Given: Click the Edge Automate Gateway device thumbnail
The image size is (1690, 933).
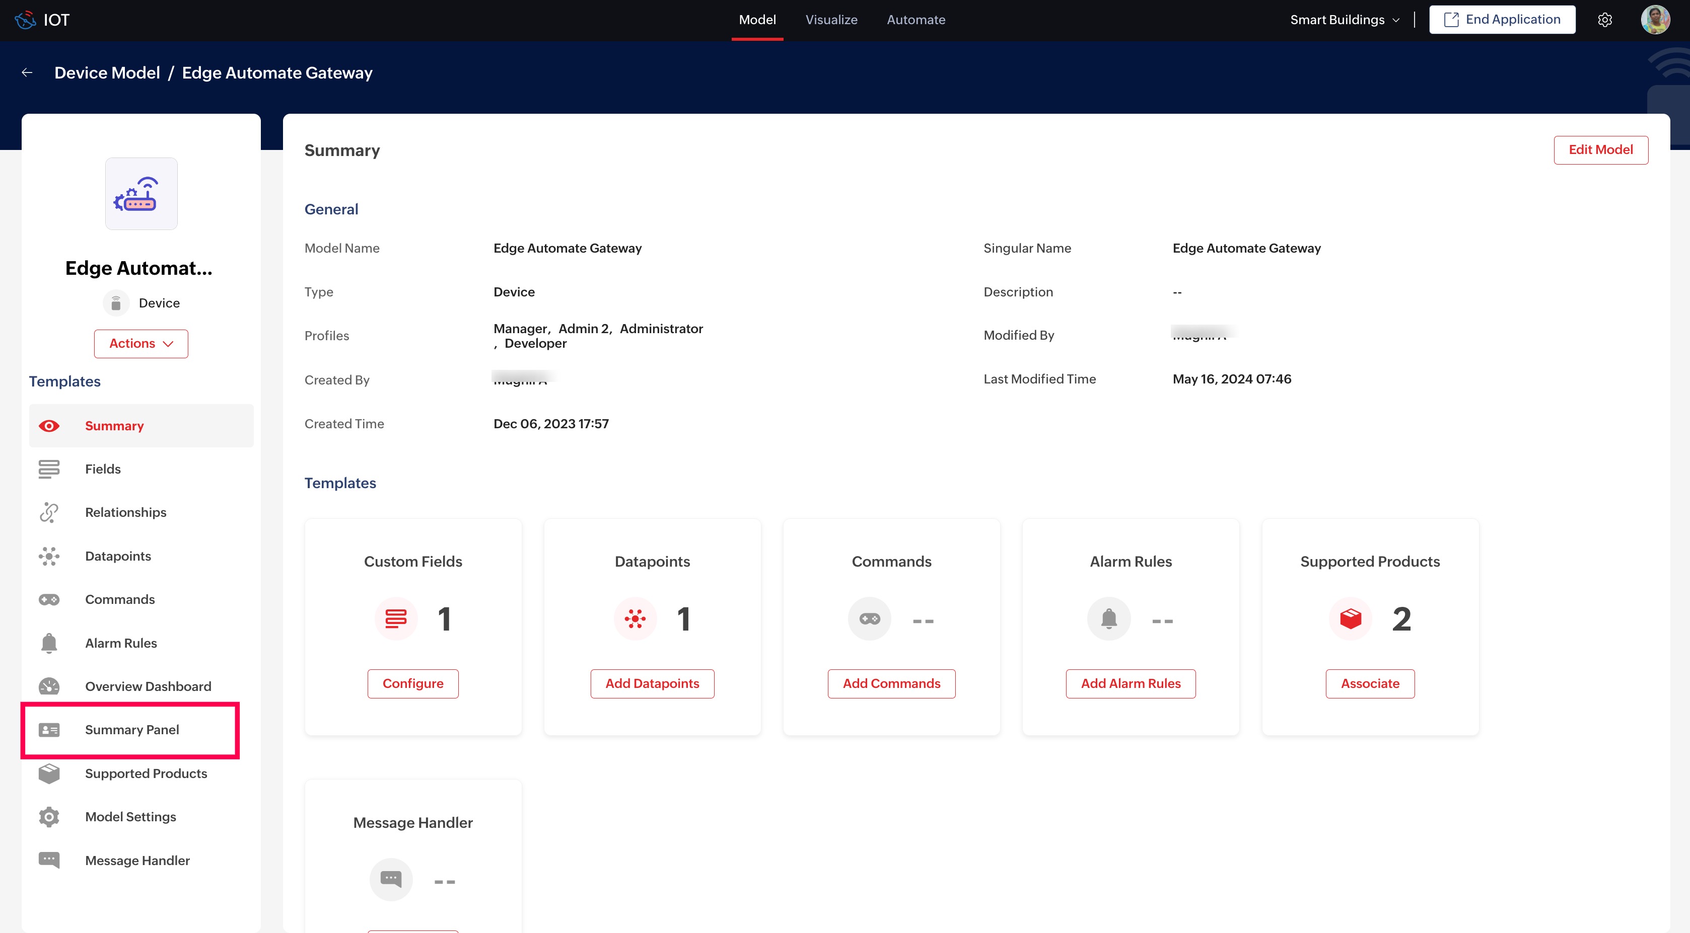Looking at the screenshot, I should (141, 194).
